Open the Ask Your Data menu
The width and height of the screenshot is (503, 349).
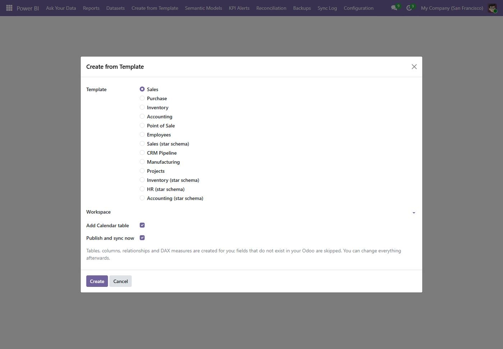click(61, 8)
